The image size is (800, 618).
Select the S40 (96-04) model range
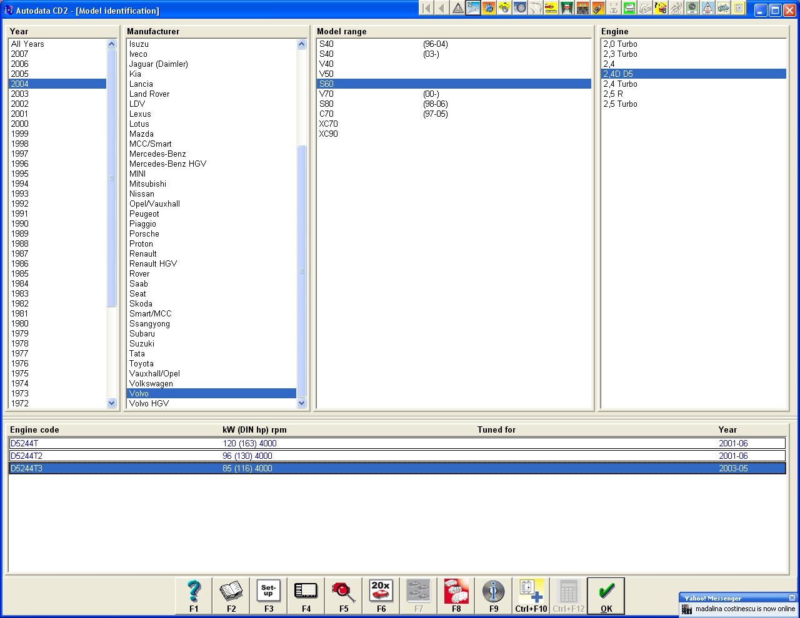454,44
